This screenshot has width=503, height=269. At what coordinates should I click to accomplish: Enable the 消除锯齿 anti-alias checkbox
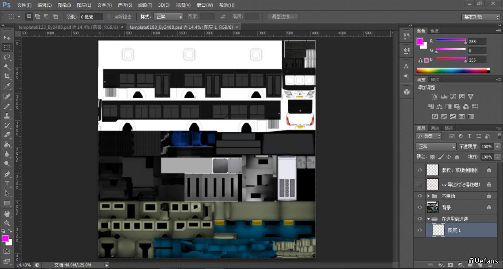tap(110, 17)
